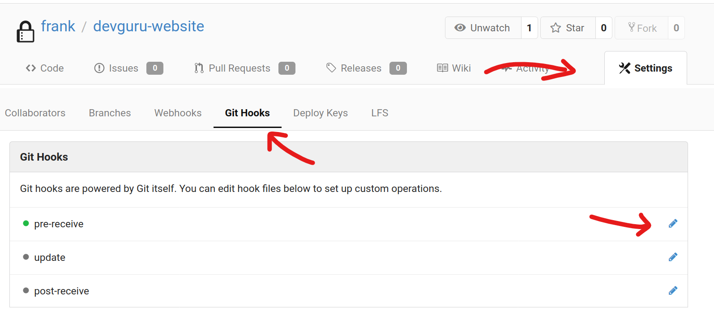Image resolution: width=714 pixels, height=332 pixels.
Task: Click the Unwatch button
Action: [x=483, y=28]
